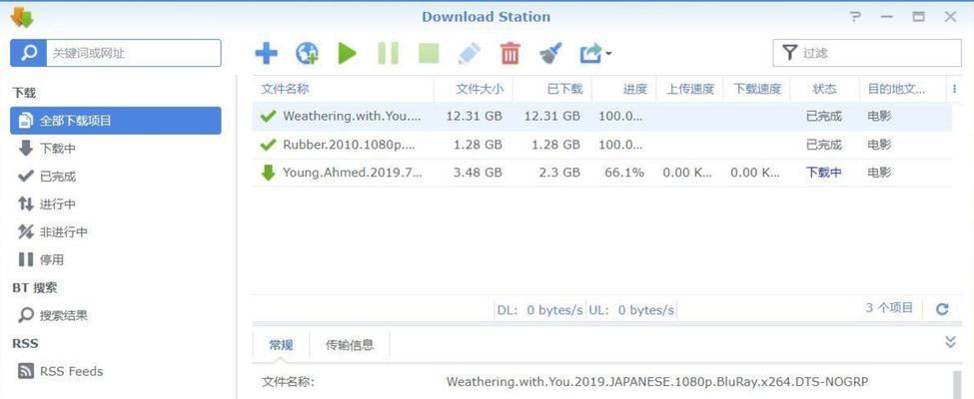Sort by 下载速度 column header
The height and width of the screenshot is (399, 974).
pyautogui.click(x=756, y=89)
